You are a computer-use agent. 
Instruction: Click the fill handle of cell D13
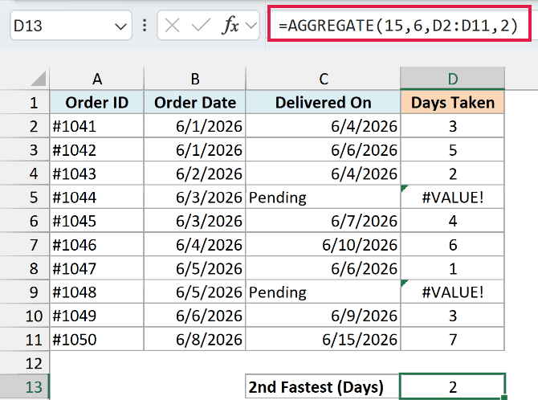(x=504, y=398)
